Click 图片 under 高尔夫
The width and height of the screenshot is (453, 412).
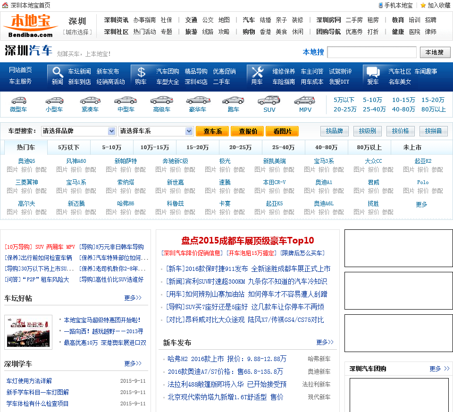12,212
